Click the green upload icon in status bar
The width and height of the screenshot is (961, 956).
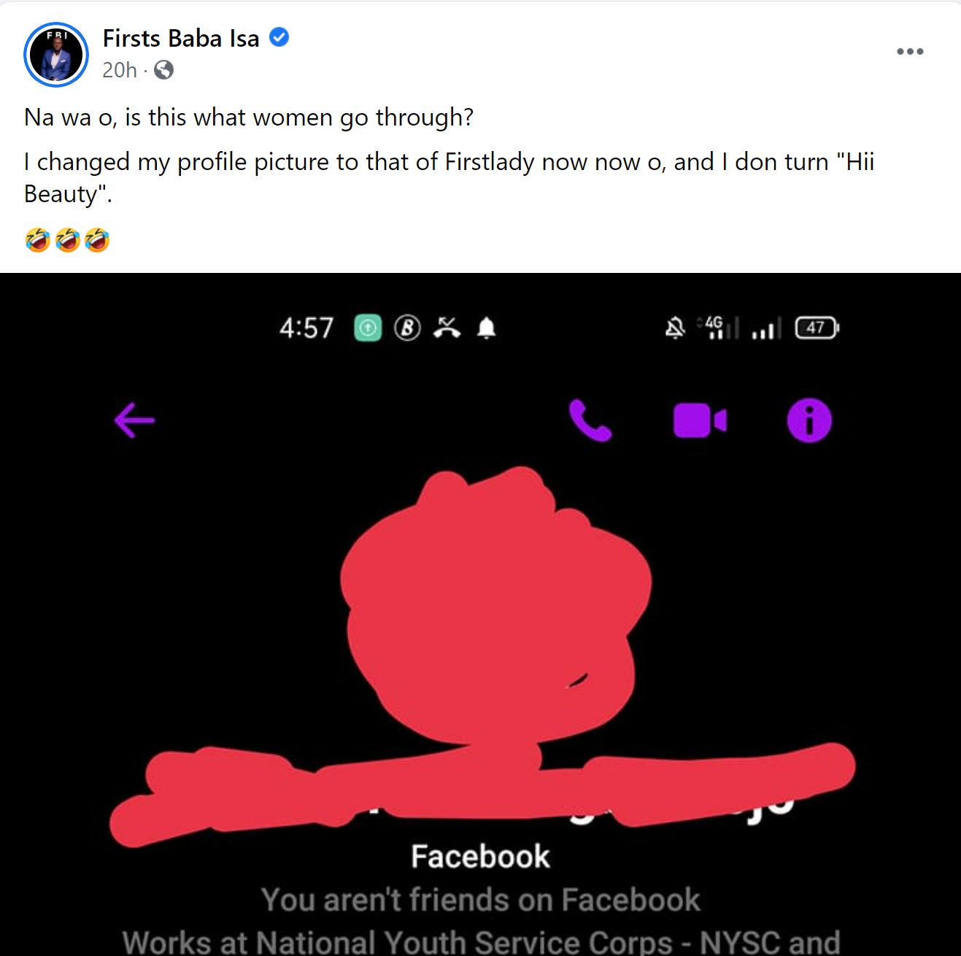click(368, 328)
